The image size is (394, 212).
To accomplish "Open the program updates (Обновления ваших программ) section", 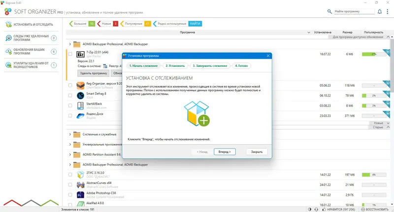I will click(31, 52).
